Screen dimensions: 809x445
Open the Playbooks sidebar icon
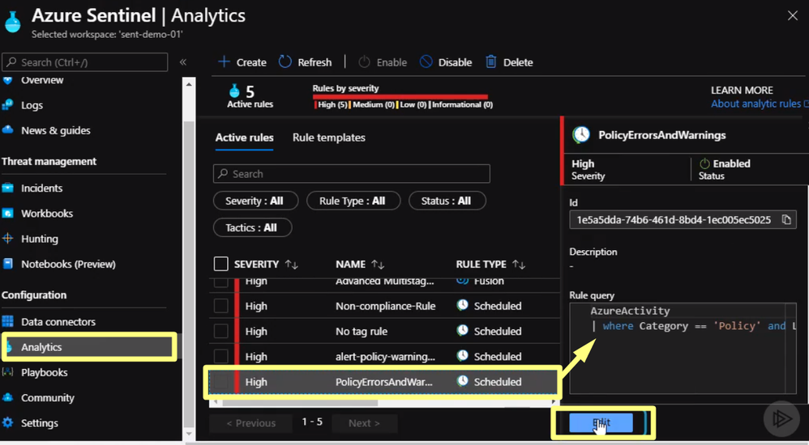coord(8,372)
